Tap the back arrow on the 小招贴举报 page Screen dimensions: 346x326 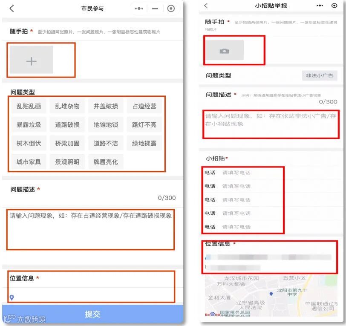pos(206,6)
